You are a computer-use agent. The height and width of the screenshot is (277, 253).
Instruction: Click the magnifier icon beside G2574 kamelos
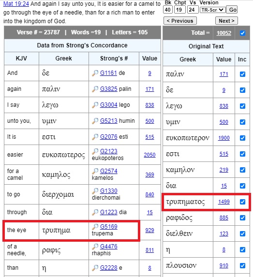click(x=95, y=171)
